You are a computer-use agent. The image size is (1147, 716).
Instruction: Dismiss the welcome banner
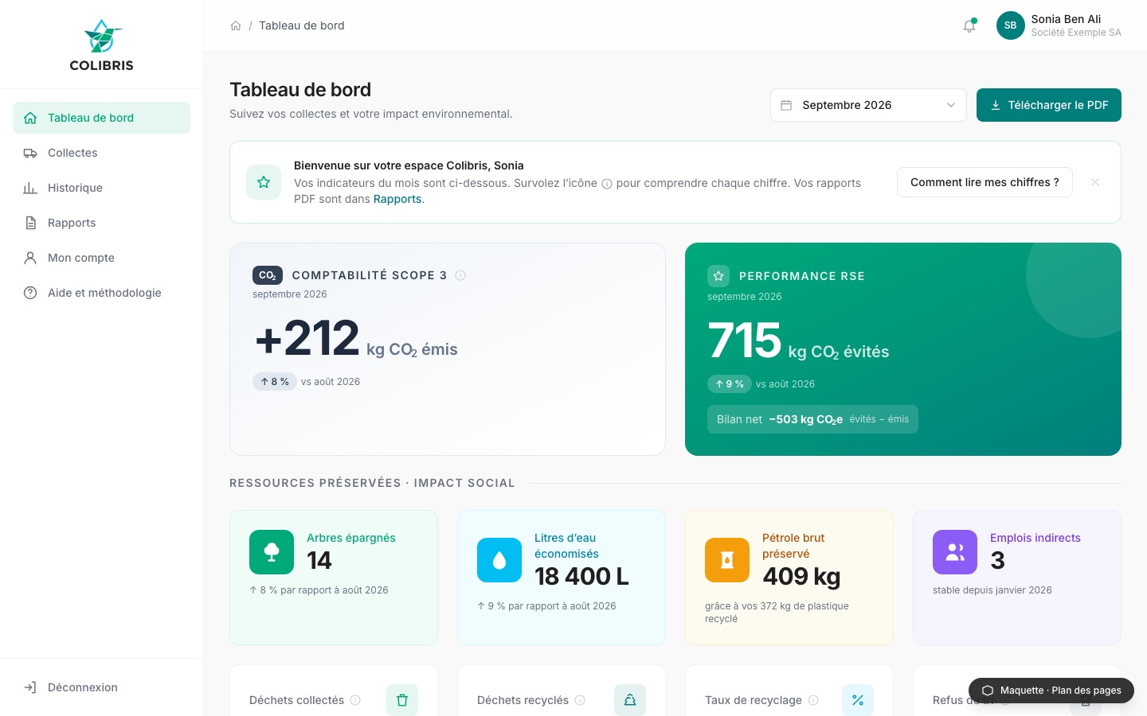(x=1095, y=182)
